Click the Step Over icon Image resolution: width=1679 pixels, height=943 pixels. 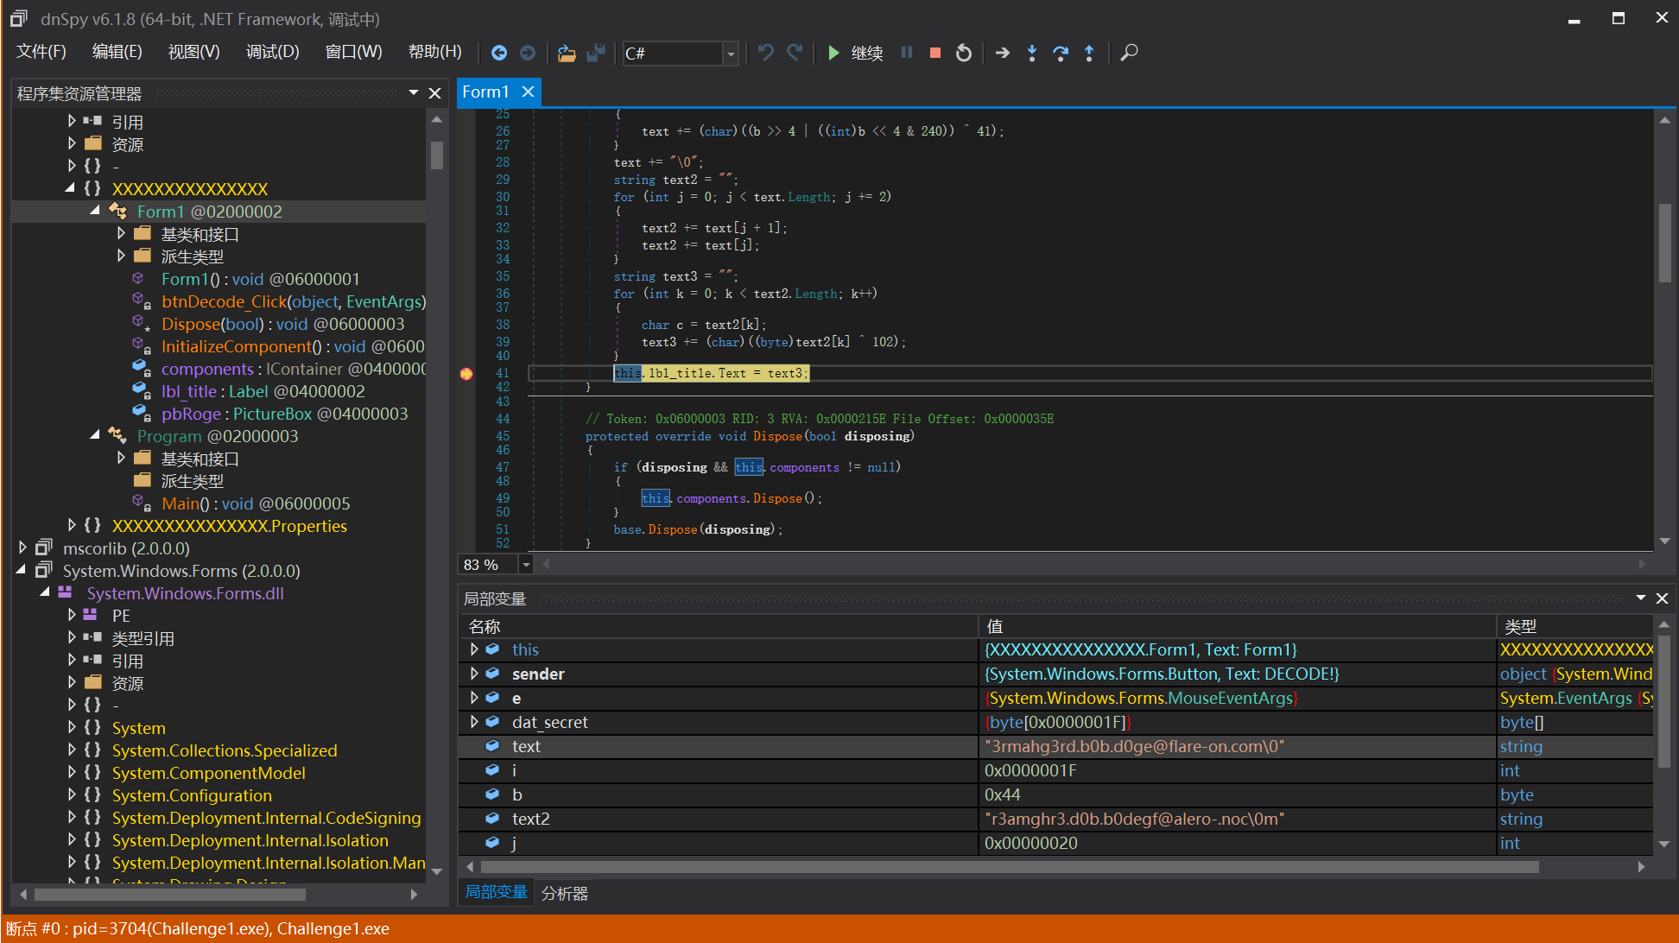1061,53
